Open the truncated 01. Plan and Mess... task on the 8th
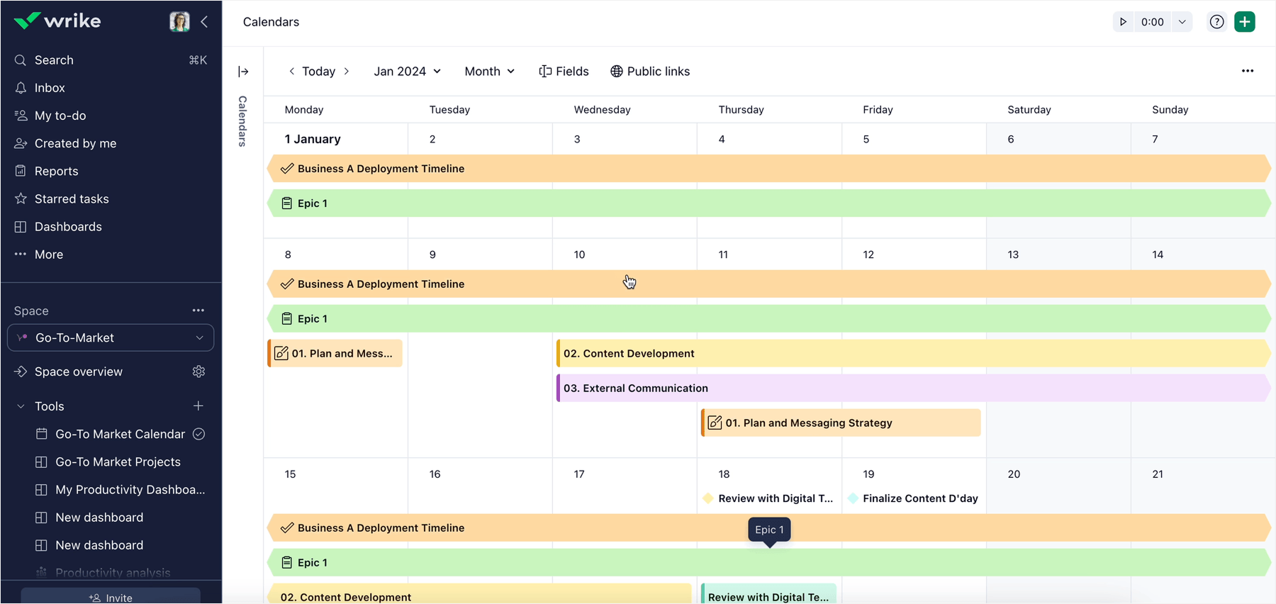This screenshot has height=604, width=1276. point(335,353)
